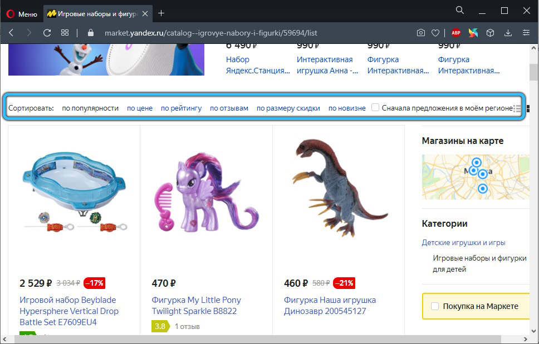Click the −17% discount badge
The height and width of the screenshot is (344, 539).
click(94, 283)
